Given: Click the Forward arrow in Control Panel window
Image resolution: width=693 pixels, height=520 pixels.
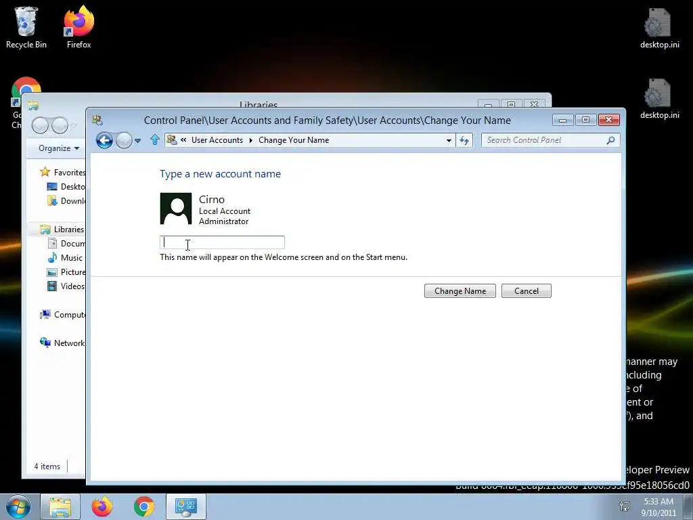Looking at the screenshot, I should (x=125, y=141).
